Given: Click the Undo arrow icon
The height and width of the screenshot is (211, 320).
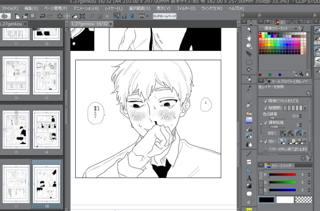Looking at the screenshot, I should coord(42,16).
